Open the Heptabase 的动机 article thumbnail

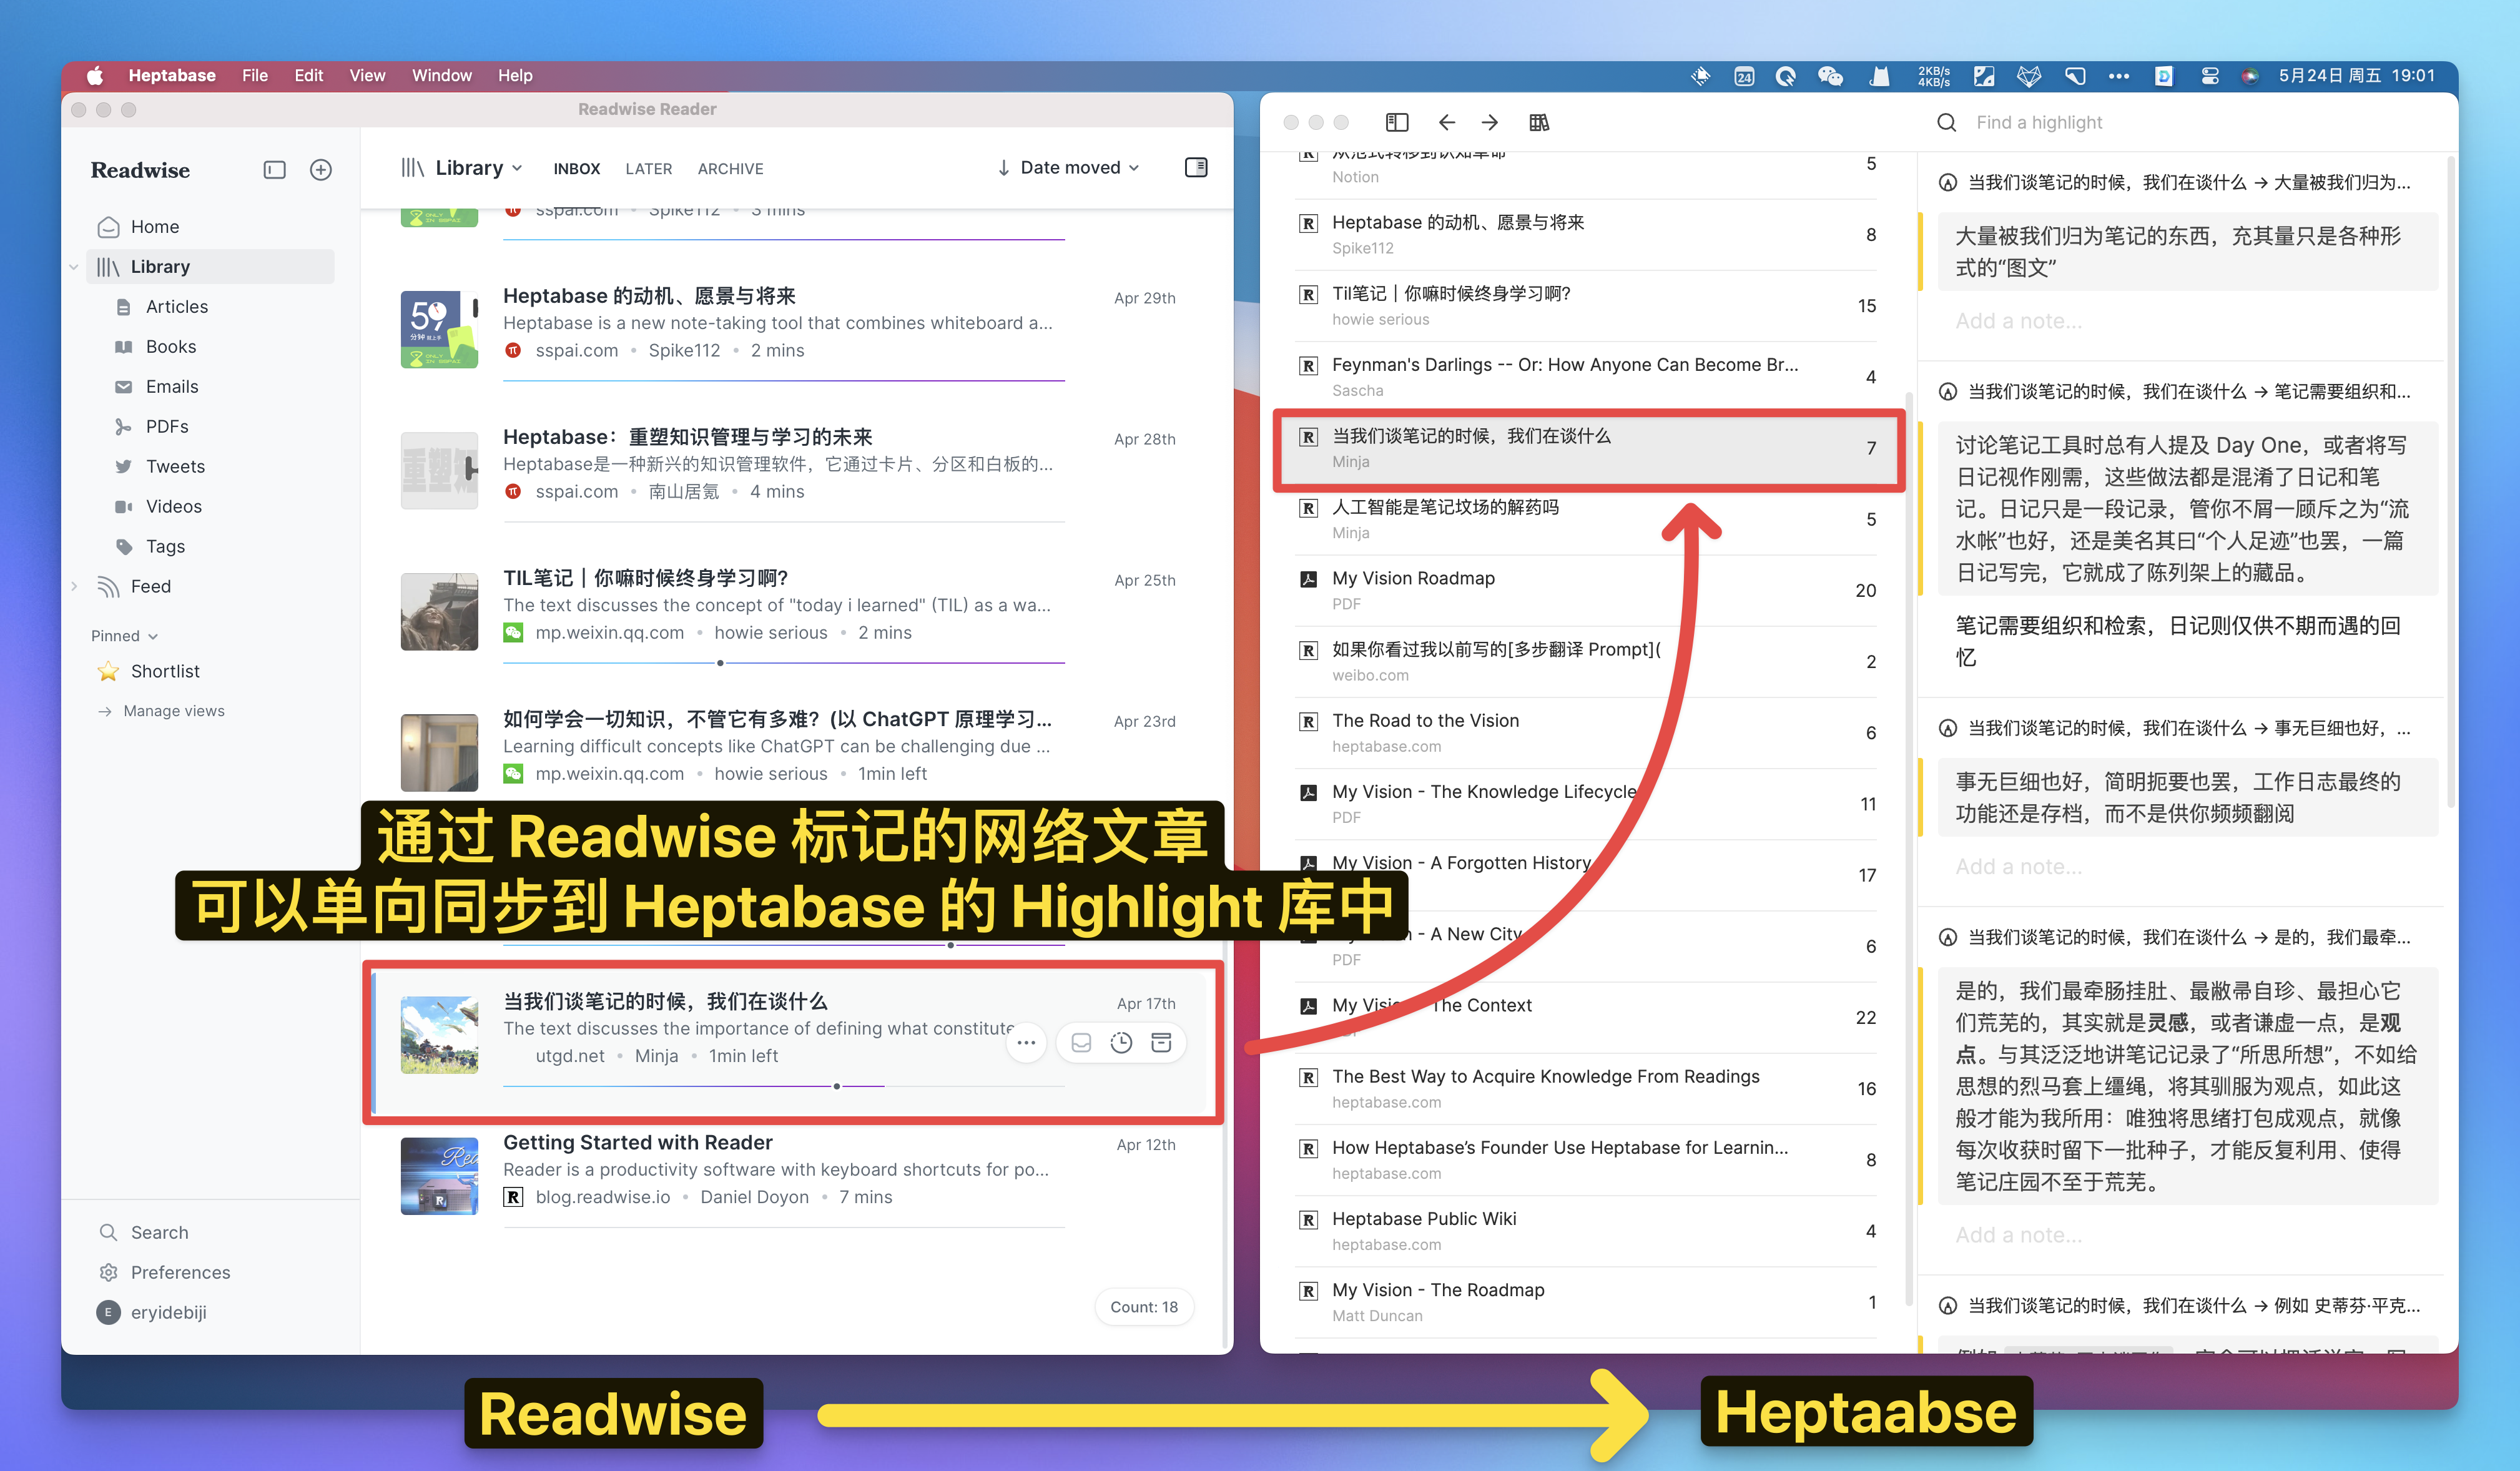coord(439,329)
